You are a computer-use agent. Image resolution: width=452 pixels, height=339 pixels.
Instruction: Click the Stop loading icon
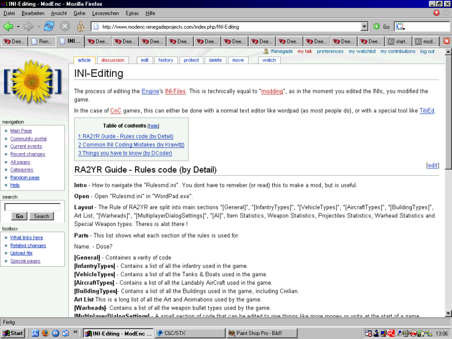(x=65, y=27)
